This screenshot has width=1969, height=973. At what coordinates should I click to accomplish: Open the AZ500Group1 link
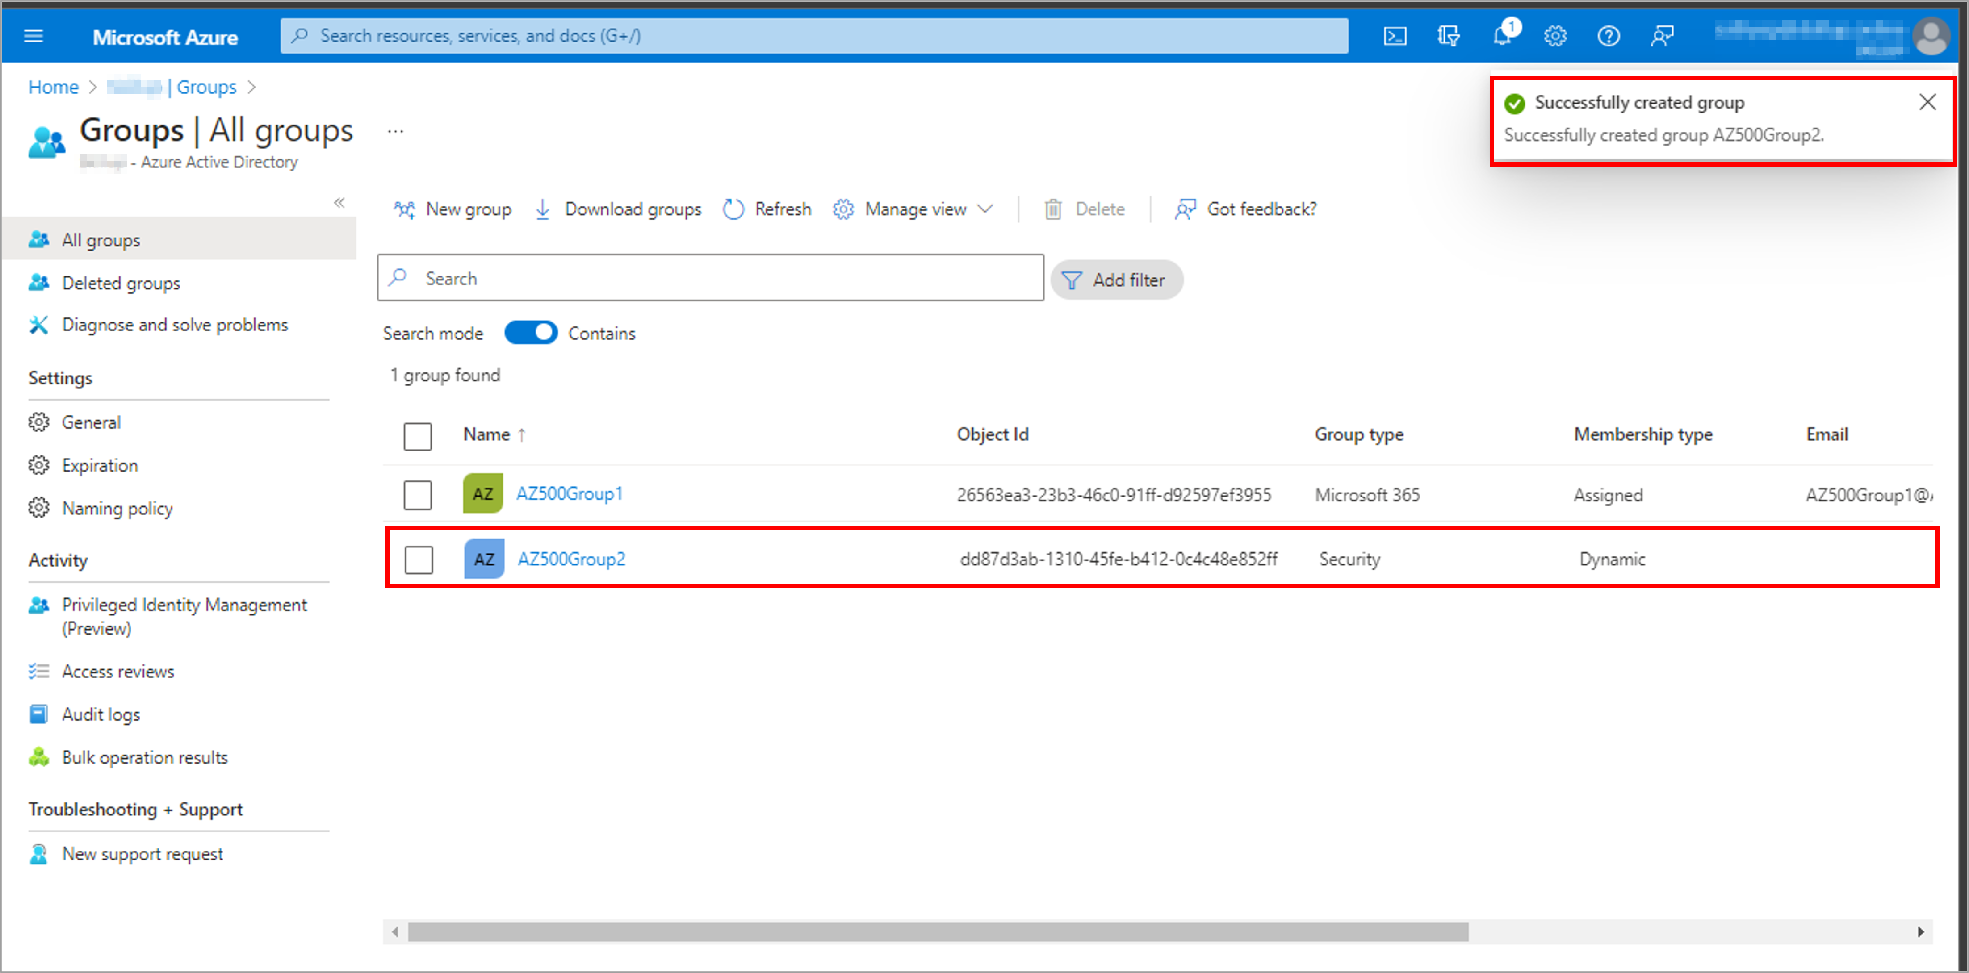click(x=570, y=494)
